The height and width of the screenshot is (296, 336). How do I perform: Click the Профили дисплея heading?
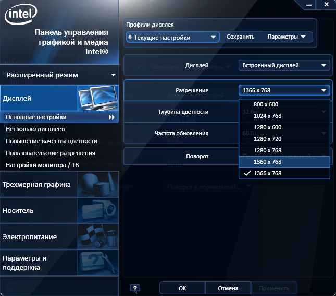150,25
